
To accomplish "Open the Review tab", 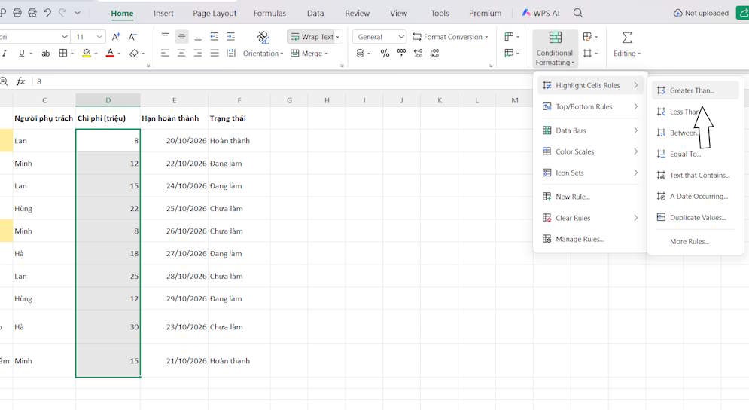I will click(x=358, y=14).
